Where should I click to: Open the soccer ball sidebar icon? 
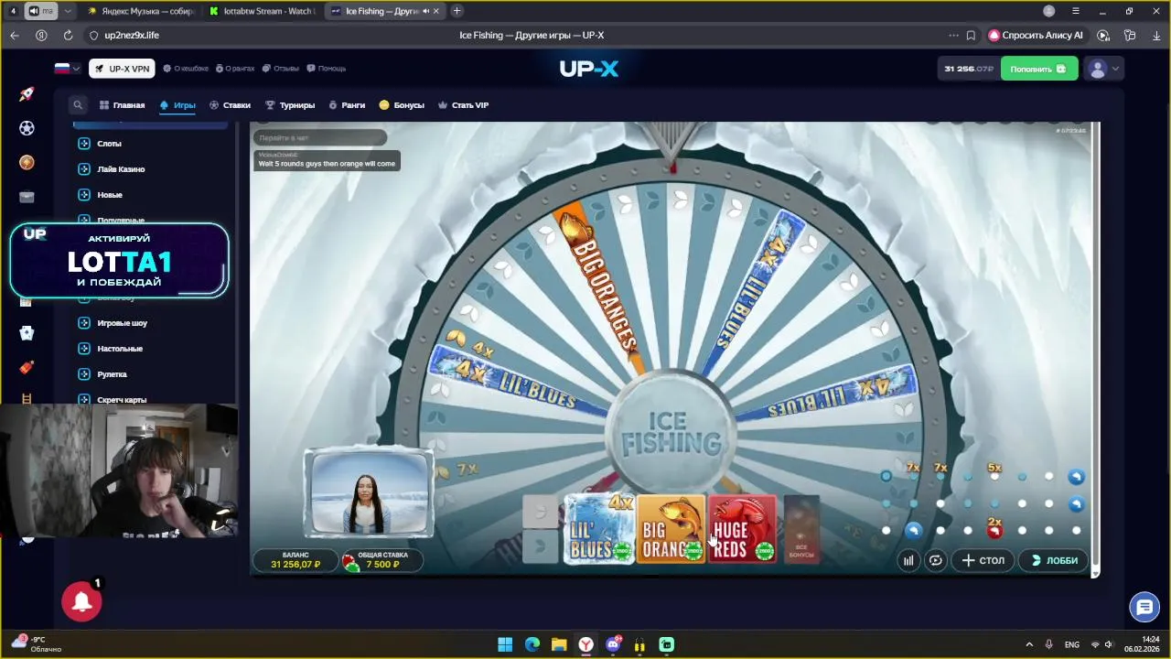pos(27,128)
